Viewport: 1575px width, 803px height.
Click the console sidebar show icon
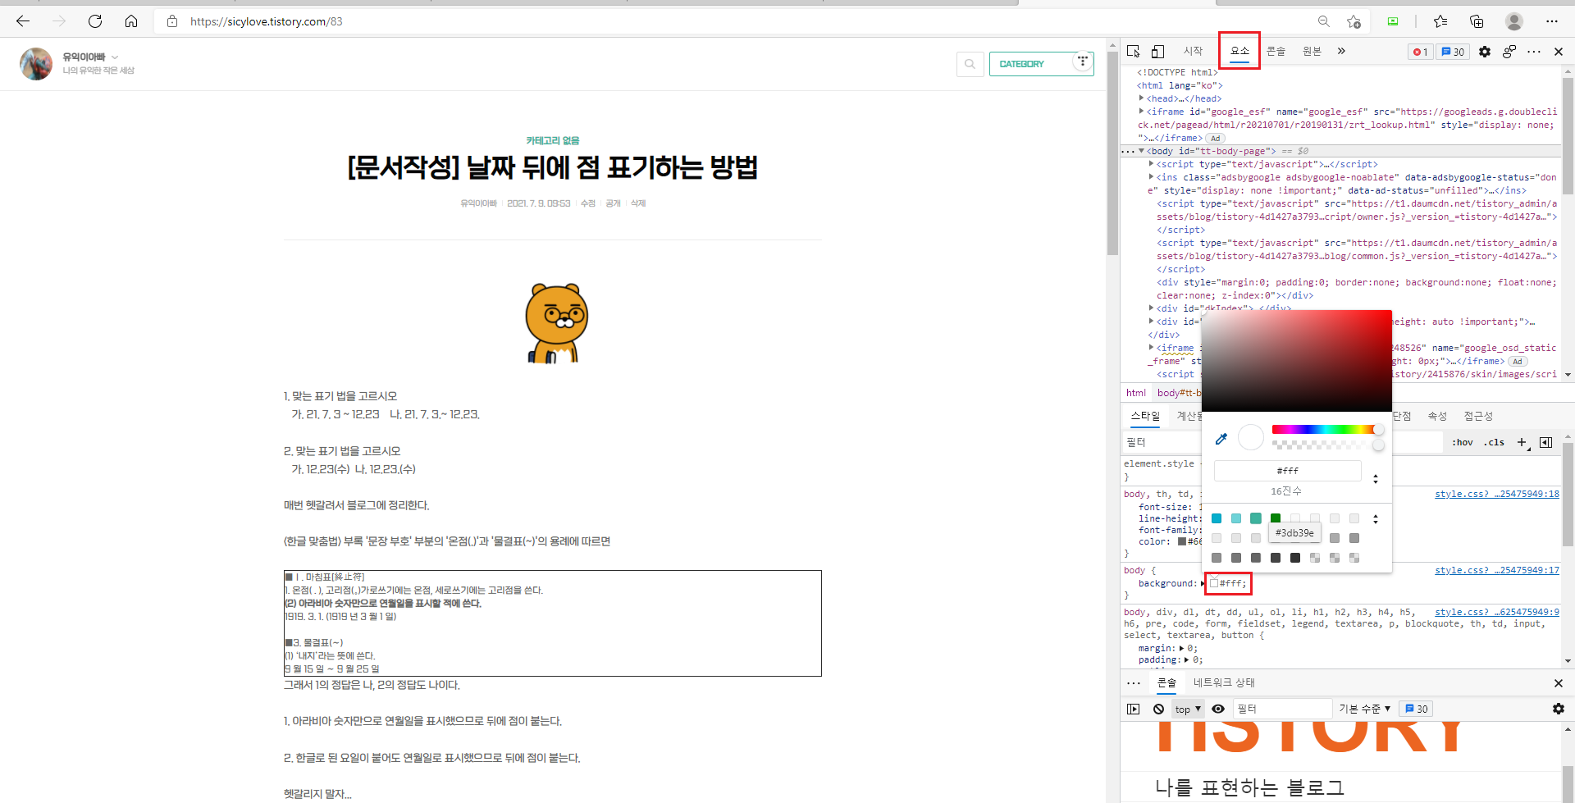pos(1134,709)
